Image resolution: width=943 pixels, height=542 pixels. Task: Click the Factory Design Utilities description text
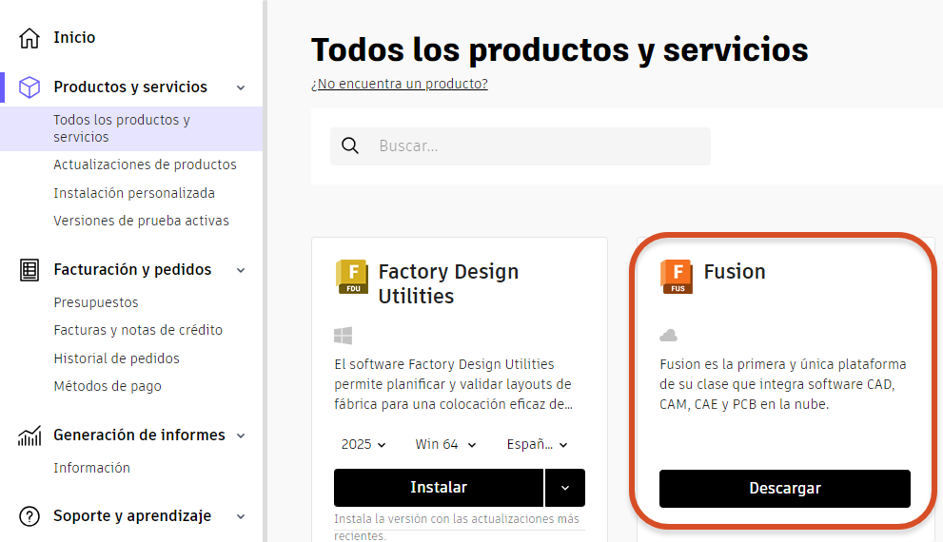pos(454,384)
